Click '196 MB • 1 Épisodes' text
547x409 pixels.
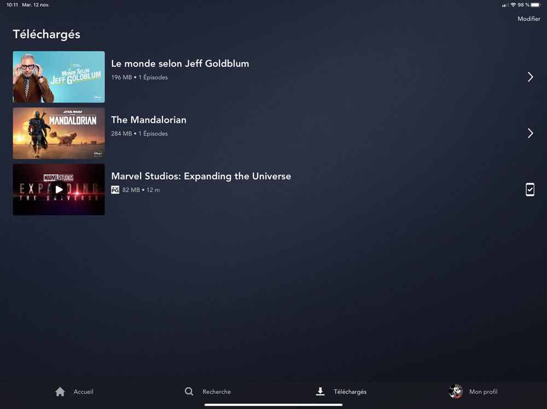139,78
